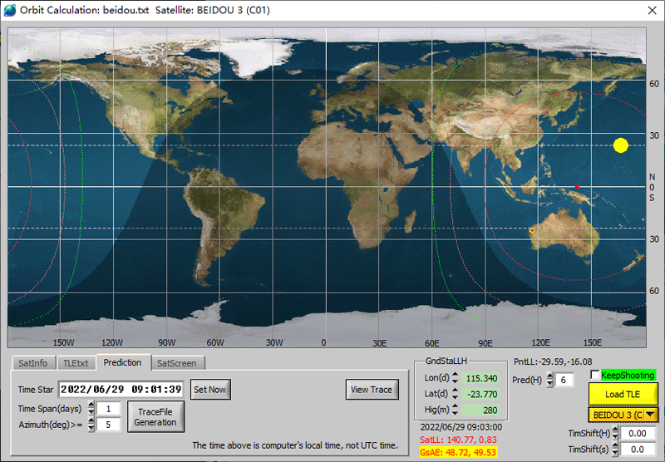Open the TLEtxt tab
Viewport: 665px width, 462px height.
[x=76, y=363]
